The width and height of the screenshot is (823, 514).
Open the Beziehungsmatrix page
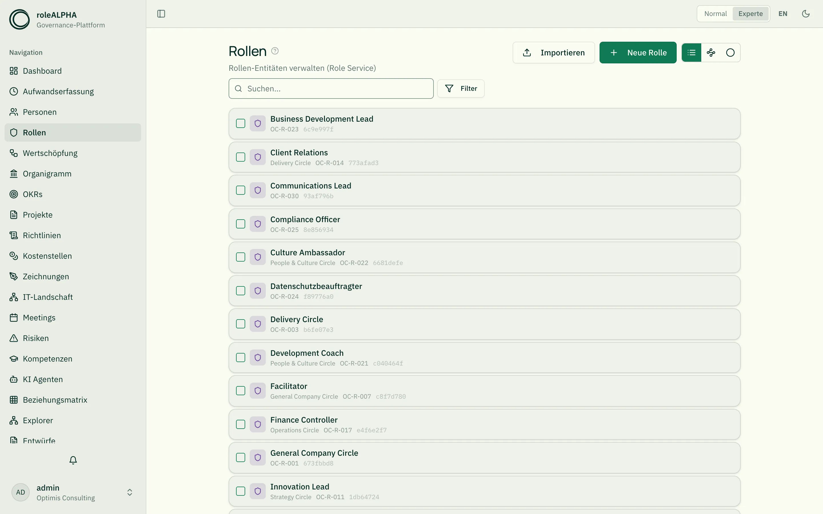(73, 400)
